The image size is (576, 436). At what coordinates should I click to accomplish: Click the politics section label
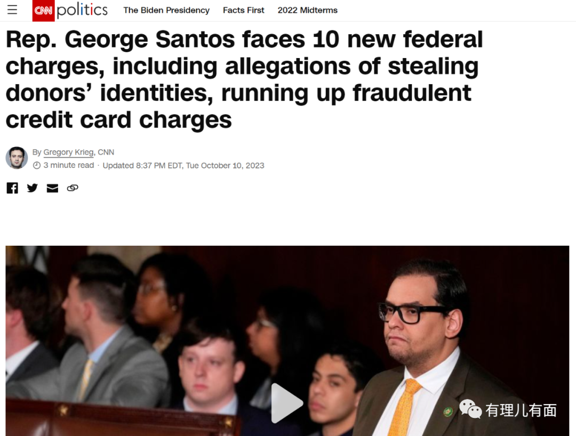pos(82,10)
